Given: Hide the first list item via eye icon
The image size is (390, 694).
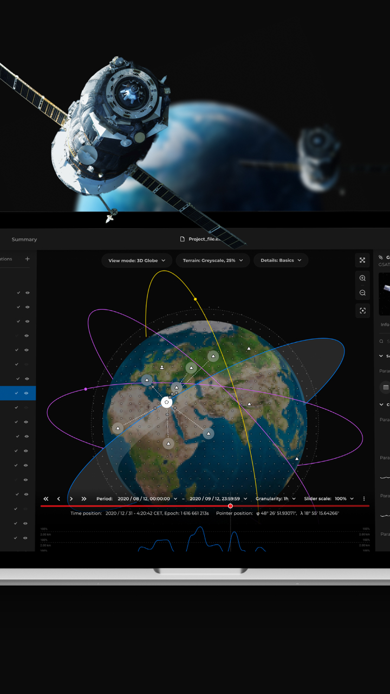Looking at the screenshot, I should click(x=27, y=293).
